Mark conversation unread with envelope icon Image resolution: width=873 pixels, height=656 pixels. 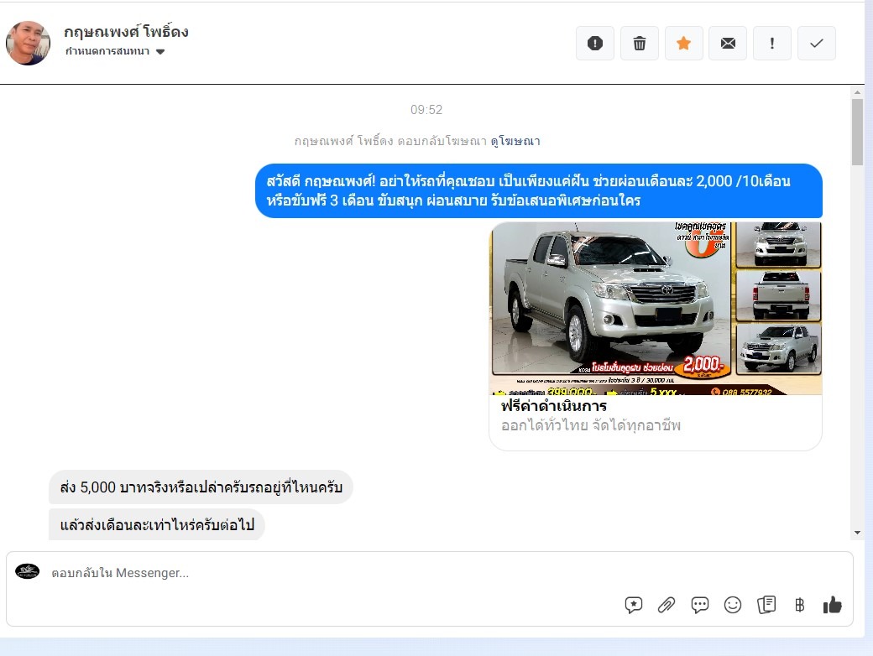[x=728, y=44]
